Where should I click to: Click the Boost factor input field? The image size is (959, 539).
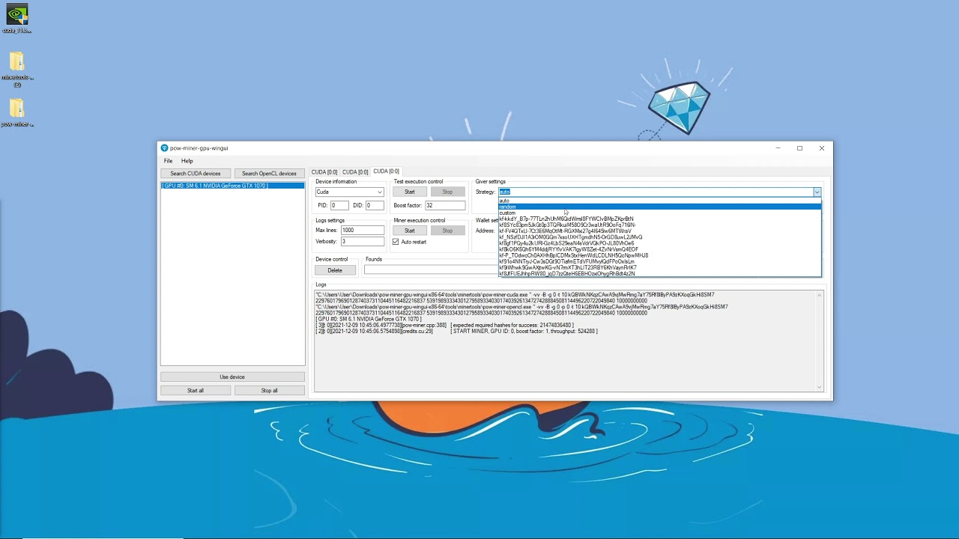coord(445,205)
